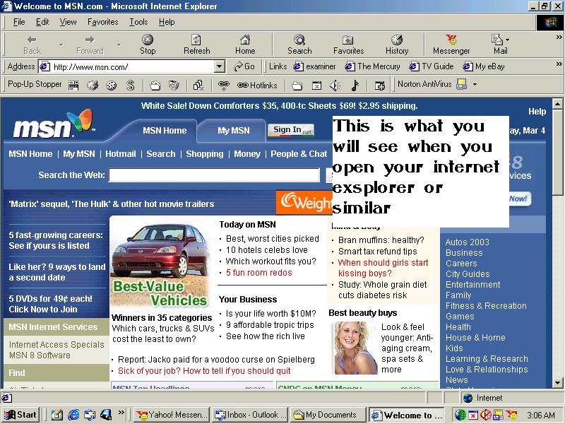This screenshot has height=424, width=565.
Task: Expand the Quick Launch overflow chevron on the taskbar
Action: (x=121, y=412)
